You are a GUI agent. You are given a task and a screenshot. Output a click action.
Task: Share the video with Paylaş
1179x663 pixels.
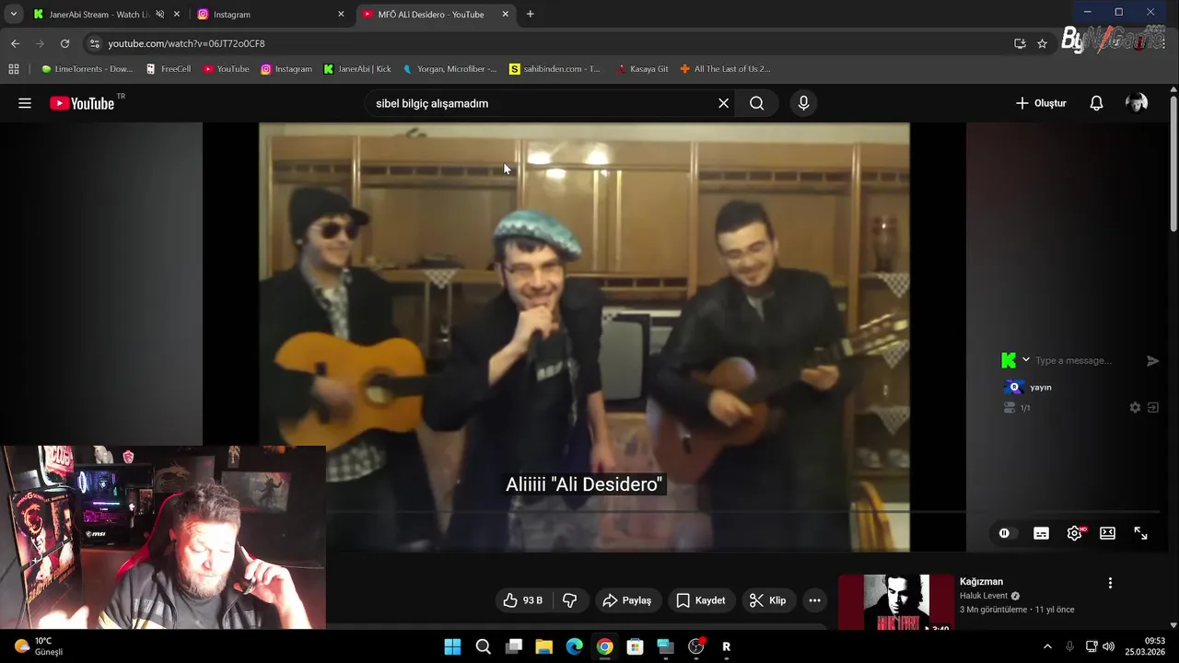pyautogui.click(x=626, y=600)
